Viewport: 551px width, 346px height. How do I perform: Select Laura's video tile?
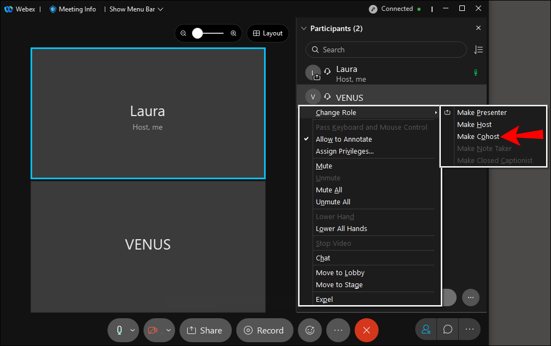click(148, 113)
